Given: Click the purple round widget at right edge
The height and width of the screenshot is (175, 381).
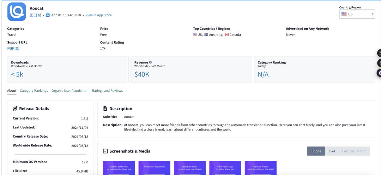Looking at the screenshot, I should click(379, 73).
